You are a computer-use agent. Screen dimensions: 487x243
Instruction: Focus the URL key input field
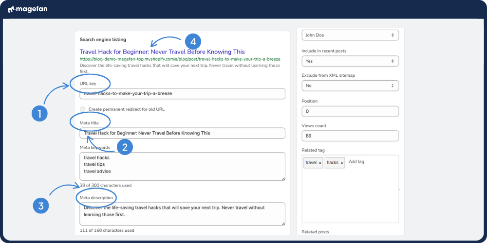[182, 93]
